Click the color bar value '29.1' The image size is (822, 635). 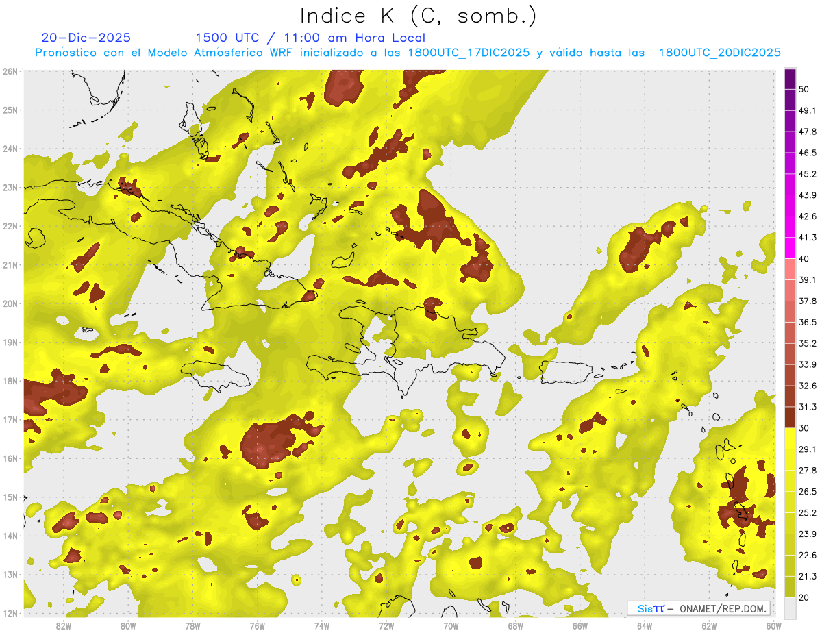[x=807, y=449]
